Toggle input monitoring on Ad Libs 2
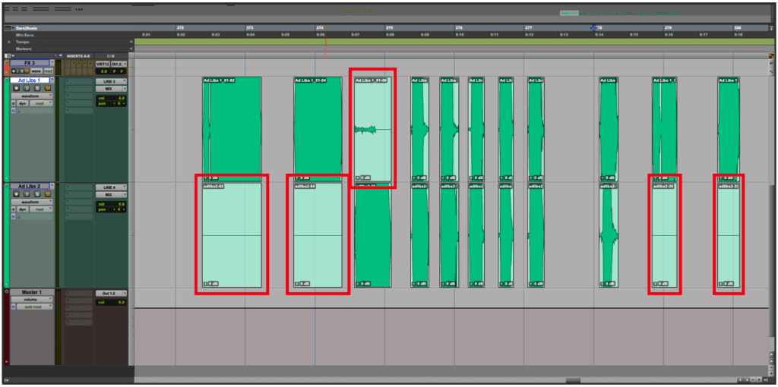This screenshot has height=387, width=778. pos(27,194)
